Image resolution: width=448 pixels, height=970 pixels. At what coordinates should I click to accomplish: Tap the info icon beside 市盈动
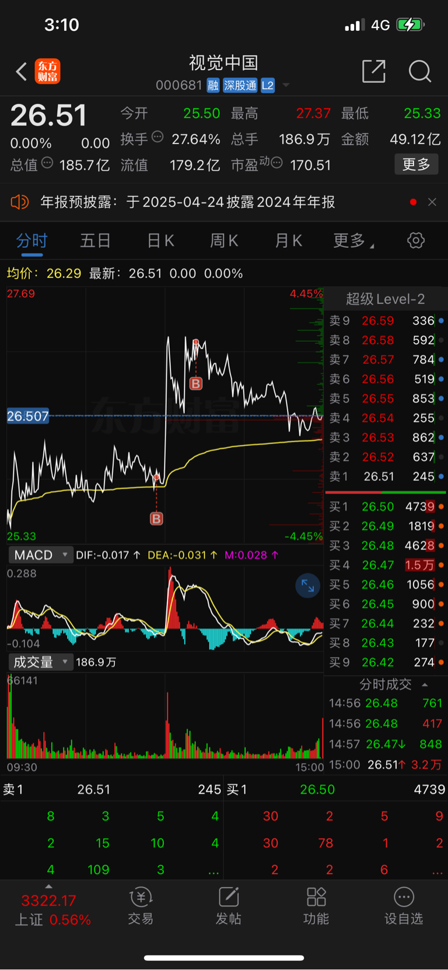coord(276,163)
